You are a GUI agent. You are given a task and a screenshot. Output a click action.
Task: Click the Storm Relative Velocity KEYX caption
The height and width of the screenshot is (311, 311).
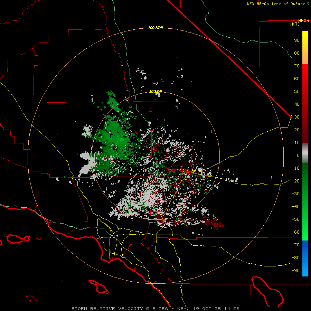[155, 309]
